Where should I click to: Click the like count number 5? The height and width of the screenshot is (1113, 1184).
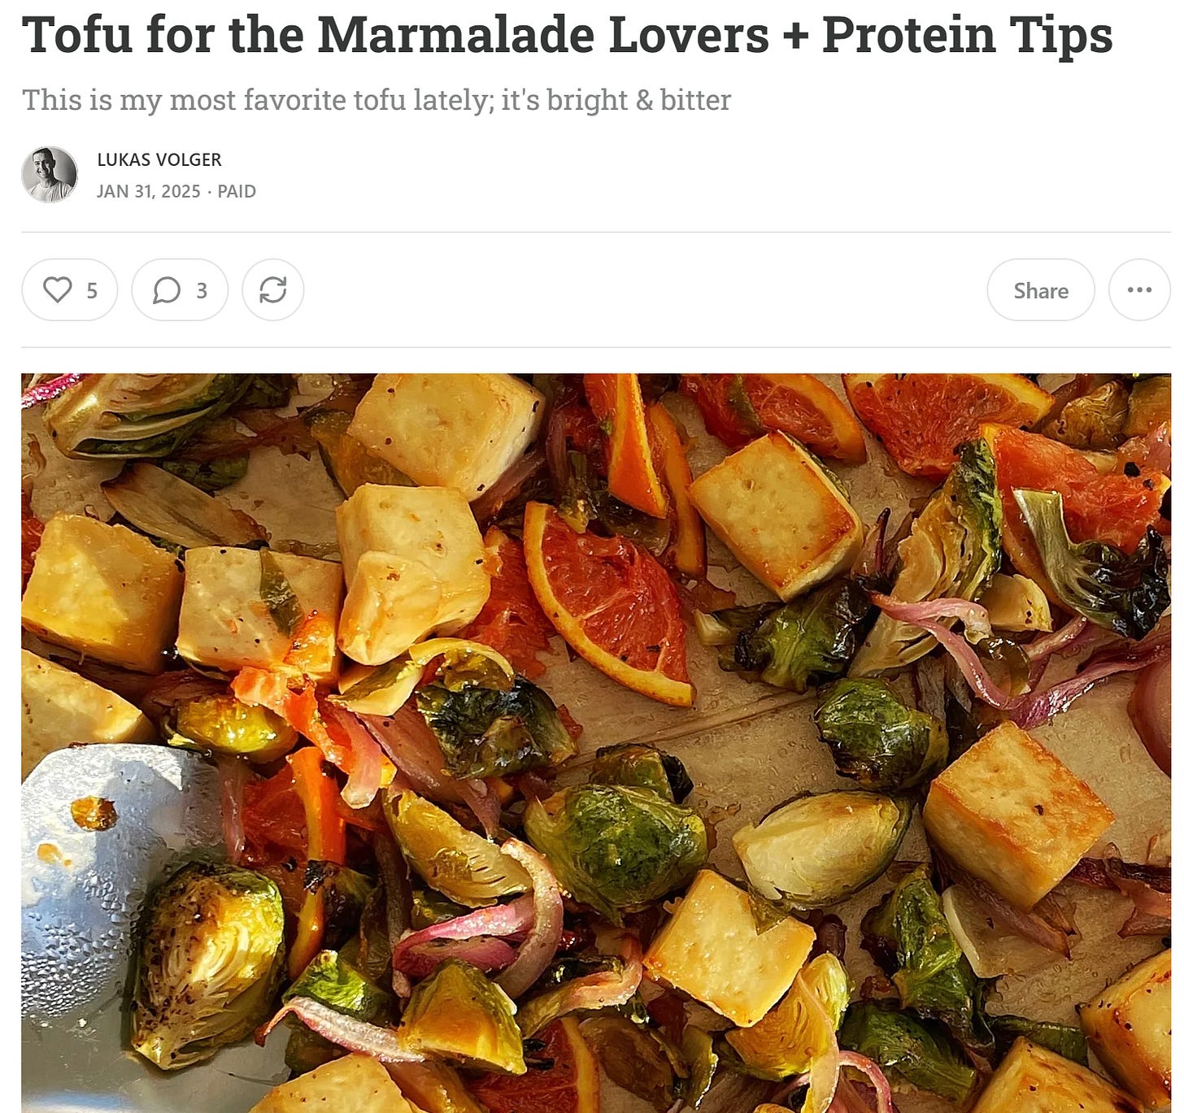click(x=92, y=291)
